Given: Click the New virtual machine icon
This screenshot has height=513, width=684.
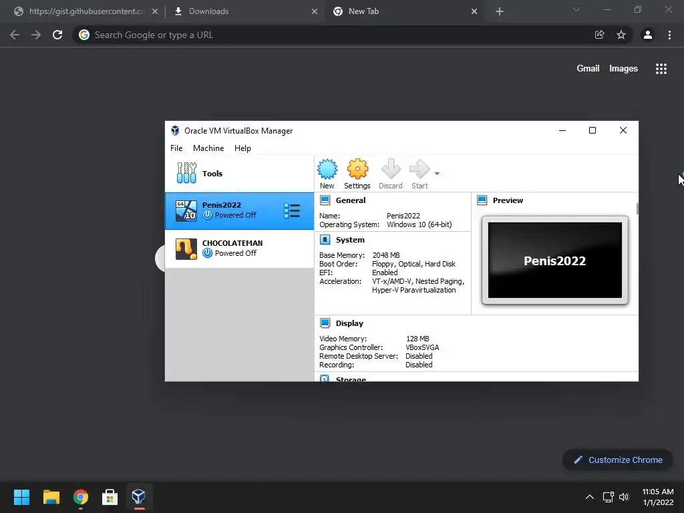Looking at the screenshot, I should click(x=327, y=169).
